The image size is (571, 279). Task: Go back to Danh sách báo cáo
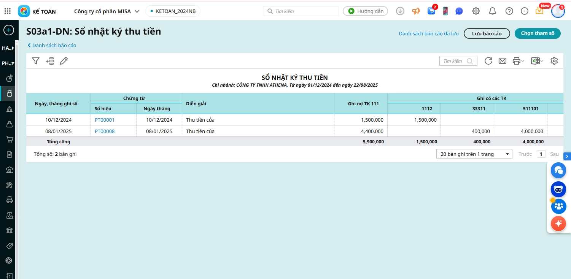(x=52, y=46)
